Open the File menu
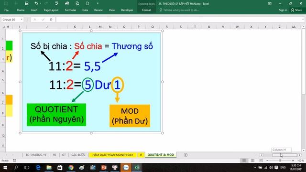 [x=6, y=10]
